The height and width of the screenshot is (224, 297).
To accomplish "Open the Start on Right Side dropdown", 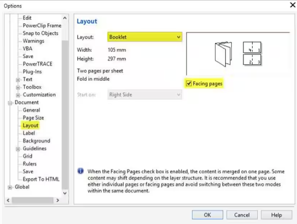I will 145,95.
